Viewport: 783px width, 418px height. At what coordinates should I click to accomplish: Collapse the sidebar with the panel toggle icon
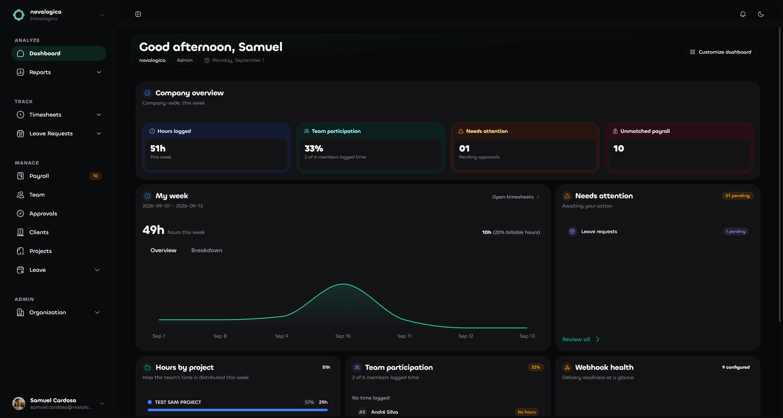tap(138, 14)
